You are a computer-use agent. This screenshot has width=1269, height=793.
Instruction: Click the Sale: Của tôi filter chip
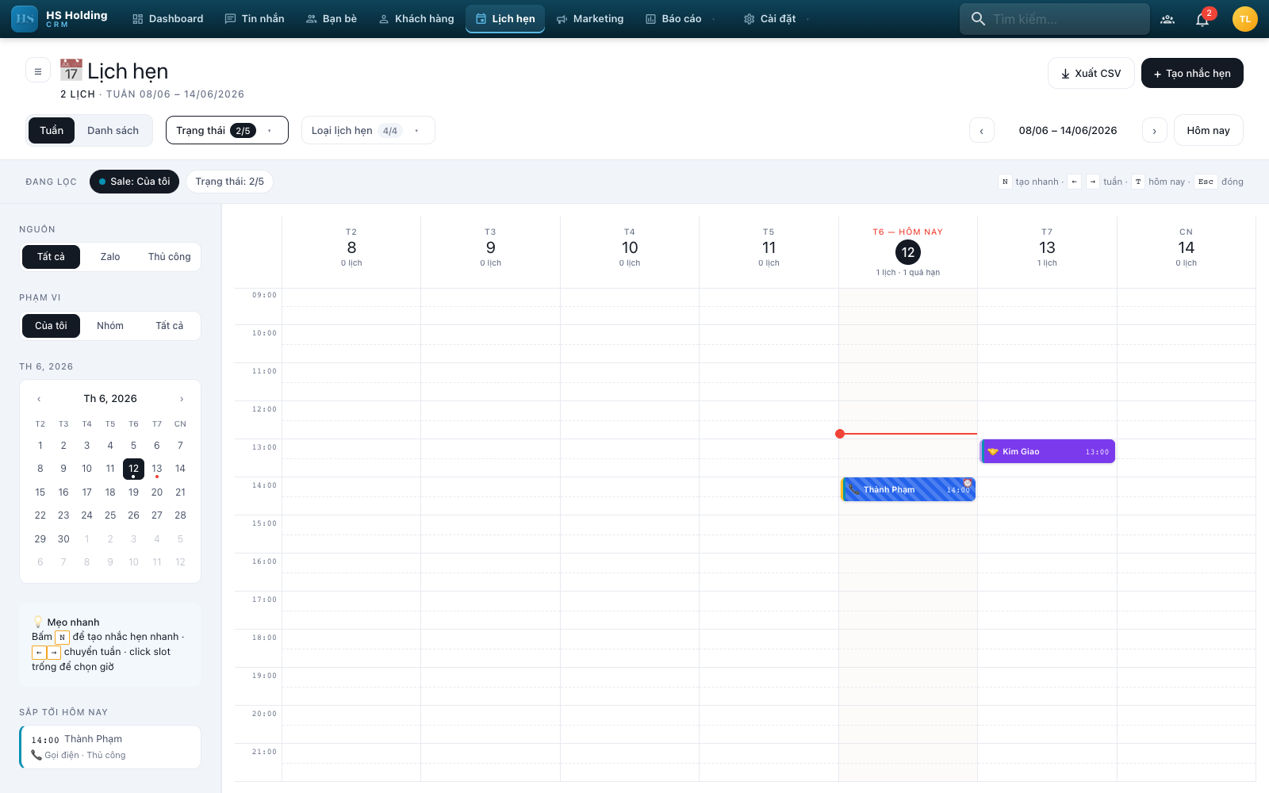134,182
